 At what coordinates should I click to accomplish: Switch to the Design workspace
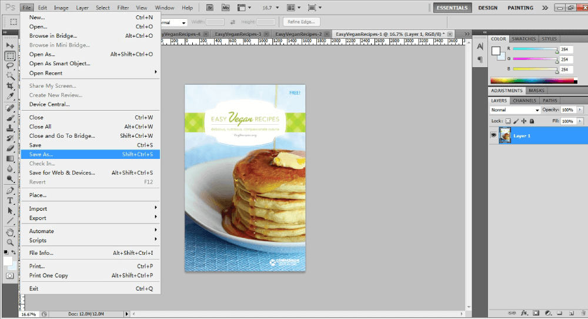pyautogui.click(x=488, y=8)
